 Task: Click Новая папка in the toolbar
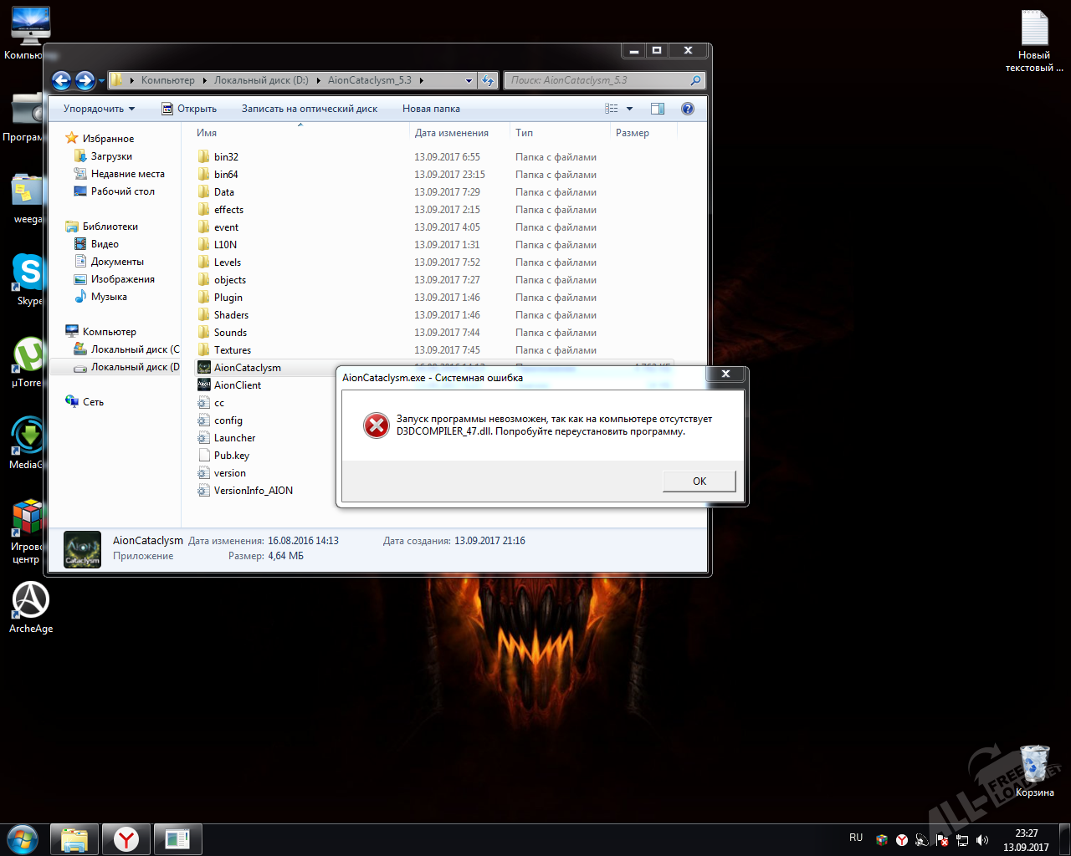point(431,109)
